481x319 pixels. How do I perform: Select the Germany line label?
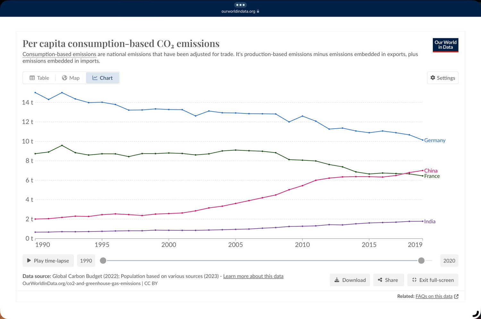[x=435, y=140]
